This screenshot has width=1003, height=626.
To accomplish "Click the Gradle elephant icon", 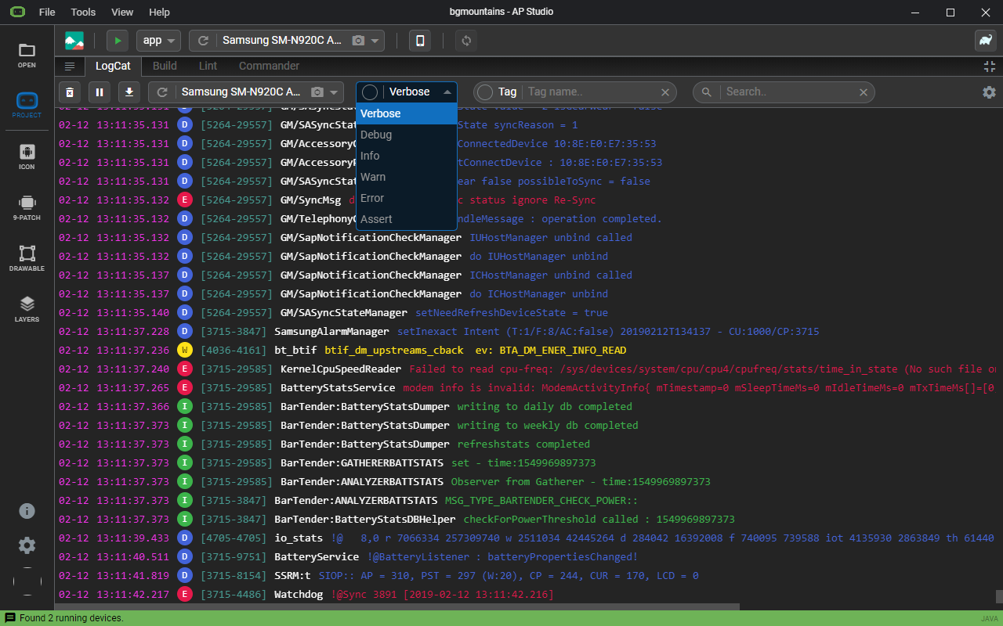I will click(985, 41).
